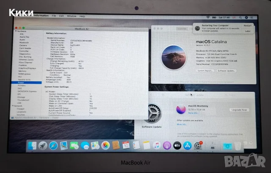Screen dimensions: 271x173
Task: Select Apple Pay in the sidebar
Action: [x=25, y=37]
